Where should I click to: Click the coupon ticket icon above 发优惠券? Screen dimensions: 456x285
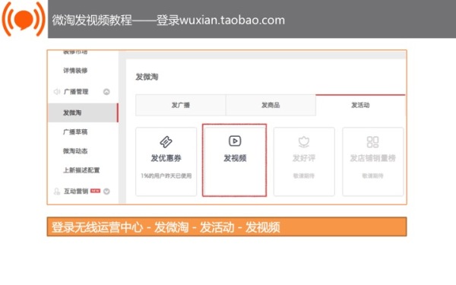[x=166, y=142]
